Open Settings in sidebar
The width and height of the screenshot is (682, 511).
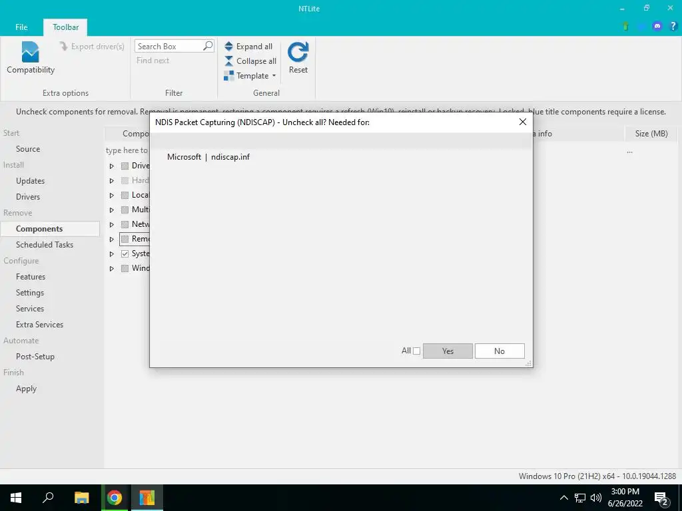coord(29,293)
